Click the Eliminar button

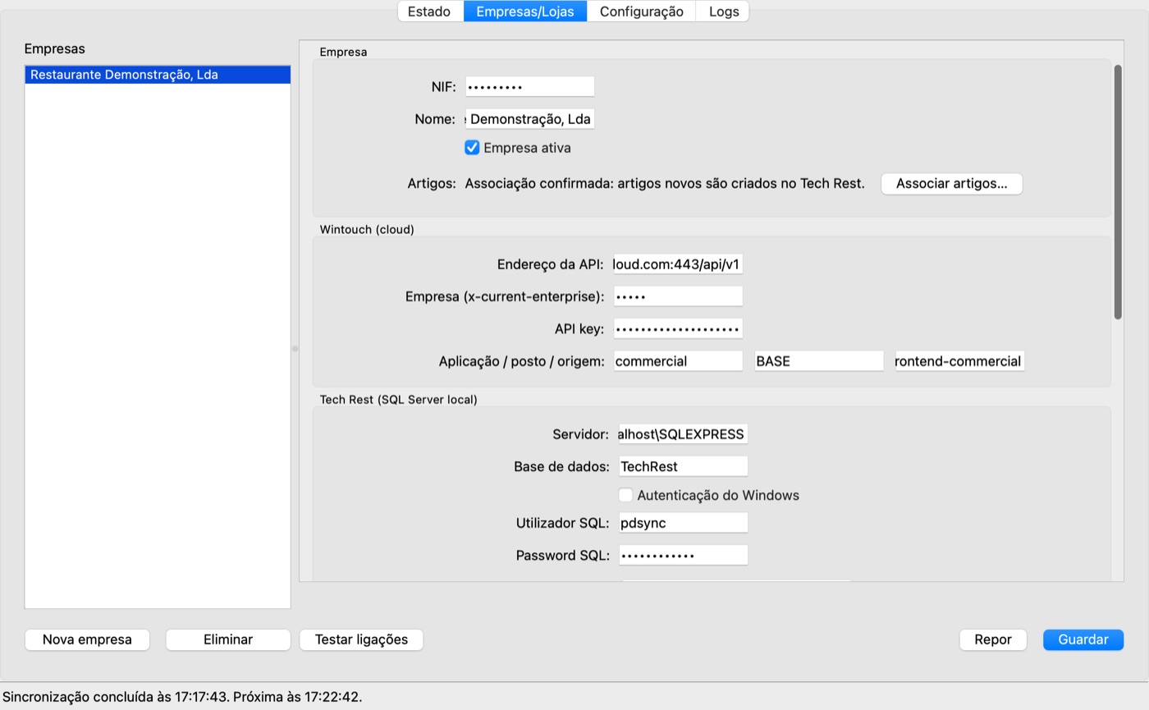[228, 639]
